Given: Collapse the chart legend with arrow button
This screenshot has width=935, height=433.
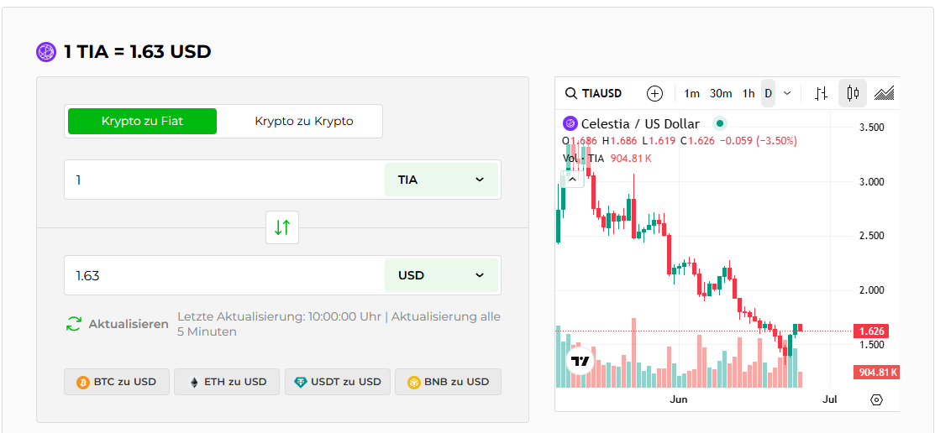Looking at the screenshot, I should (x=571, y=179).
